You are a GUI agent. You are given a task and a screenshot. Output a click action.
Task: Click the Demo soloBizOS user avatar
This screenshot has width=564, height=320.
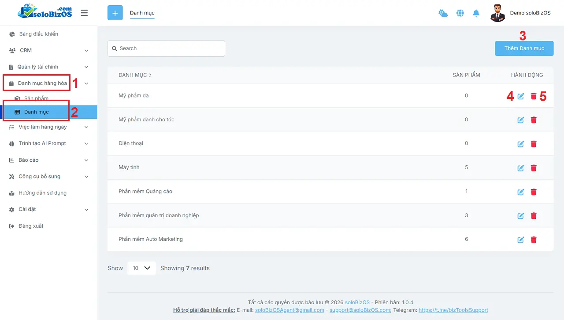click(497, 13)
